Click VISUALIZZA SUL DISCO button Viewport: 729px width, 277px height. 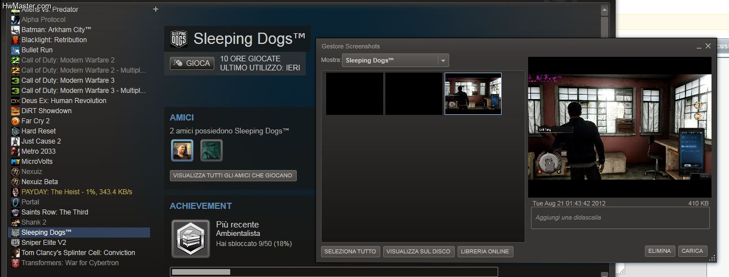419,252
